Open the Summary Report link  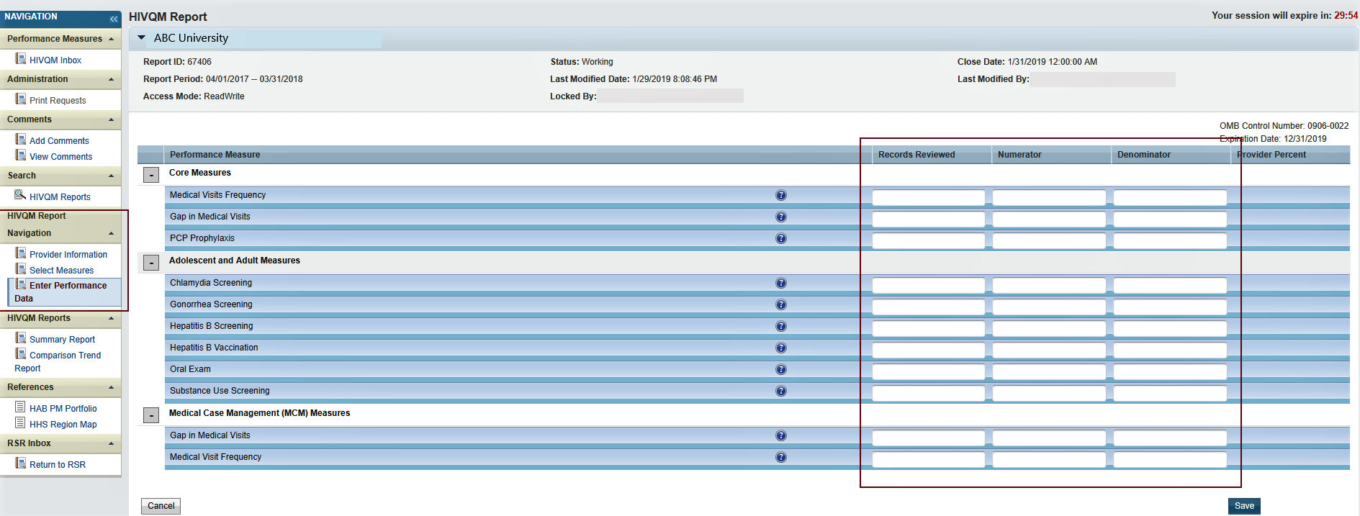62,340
